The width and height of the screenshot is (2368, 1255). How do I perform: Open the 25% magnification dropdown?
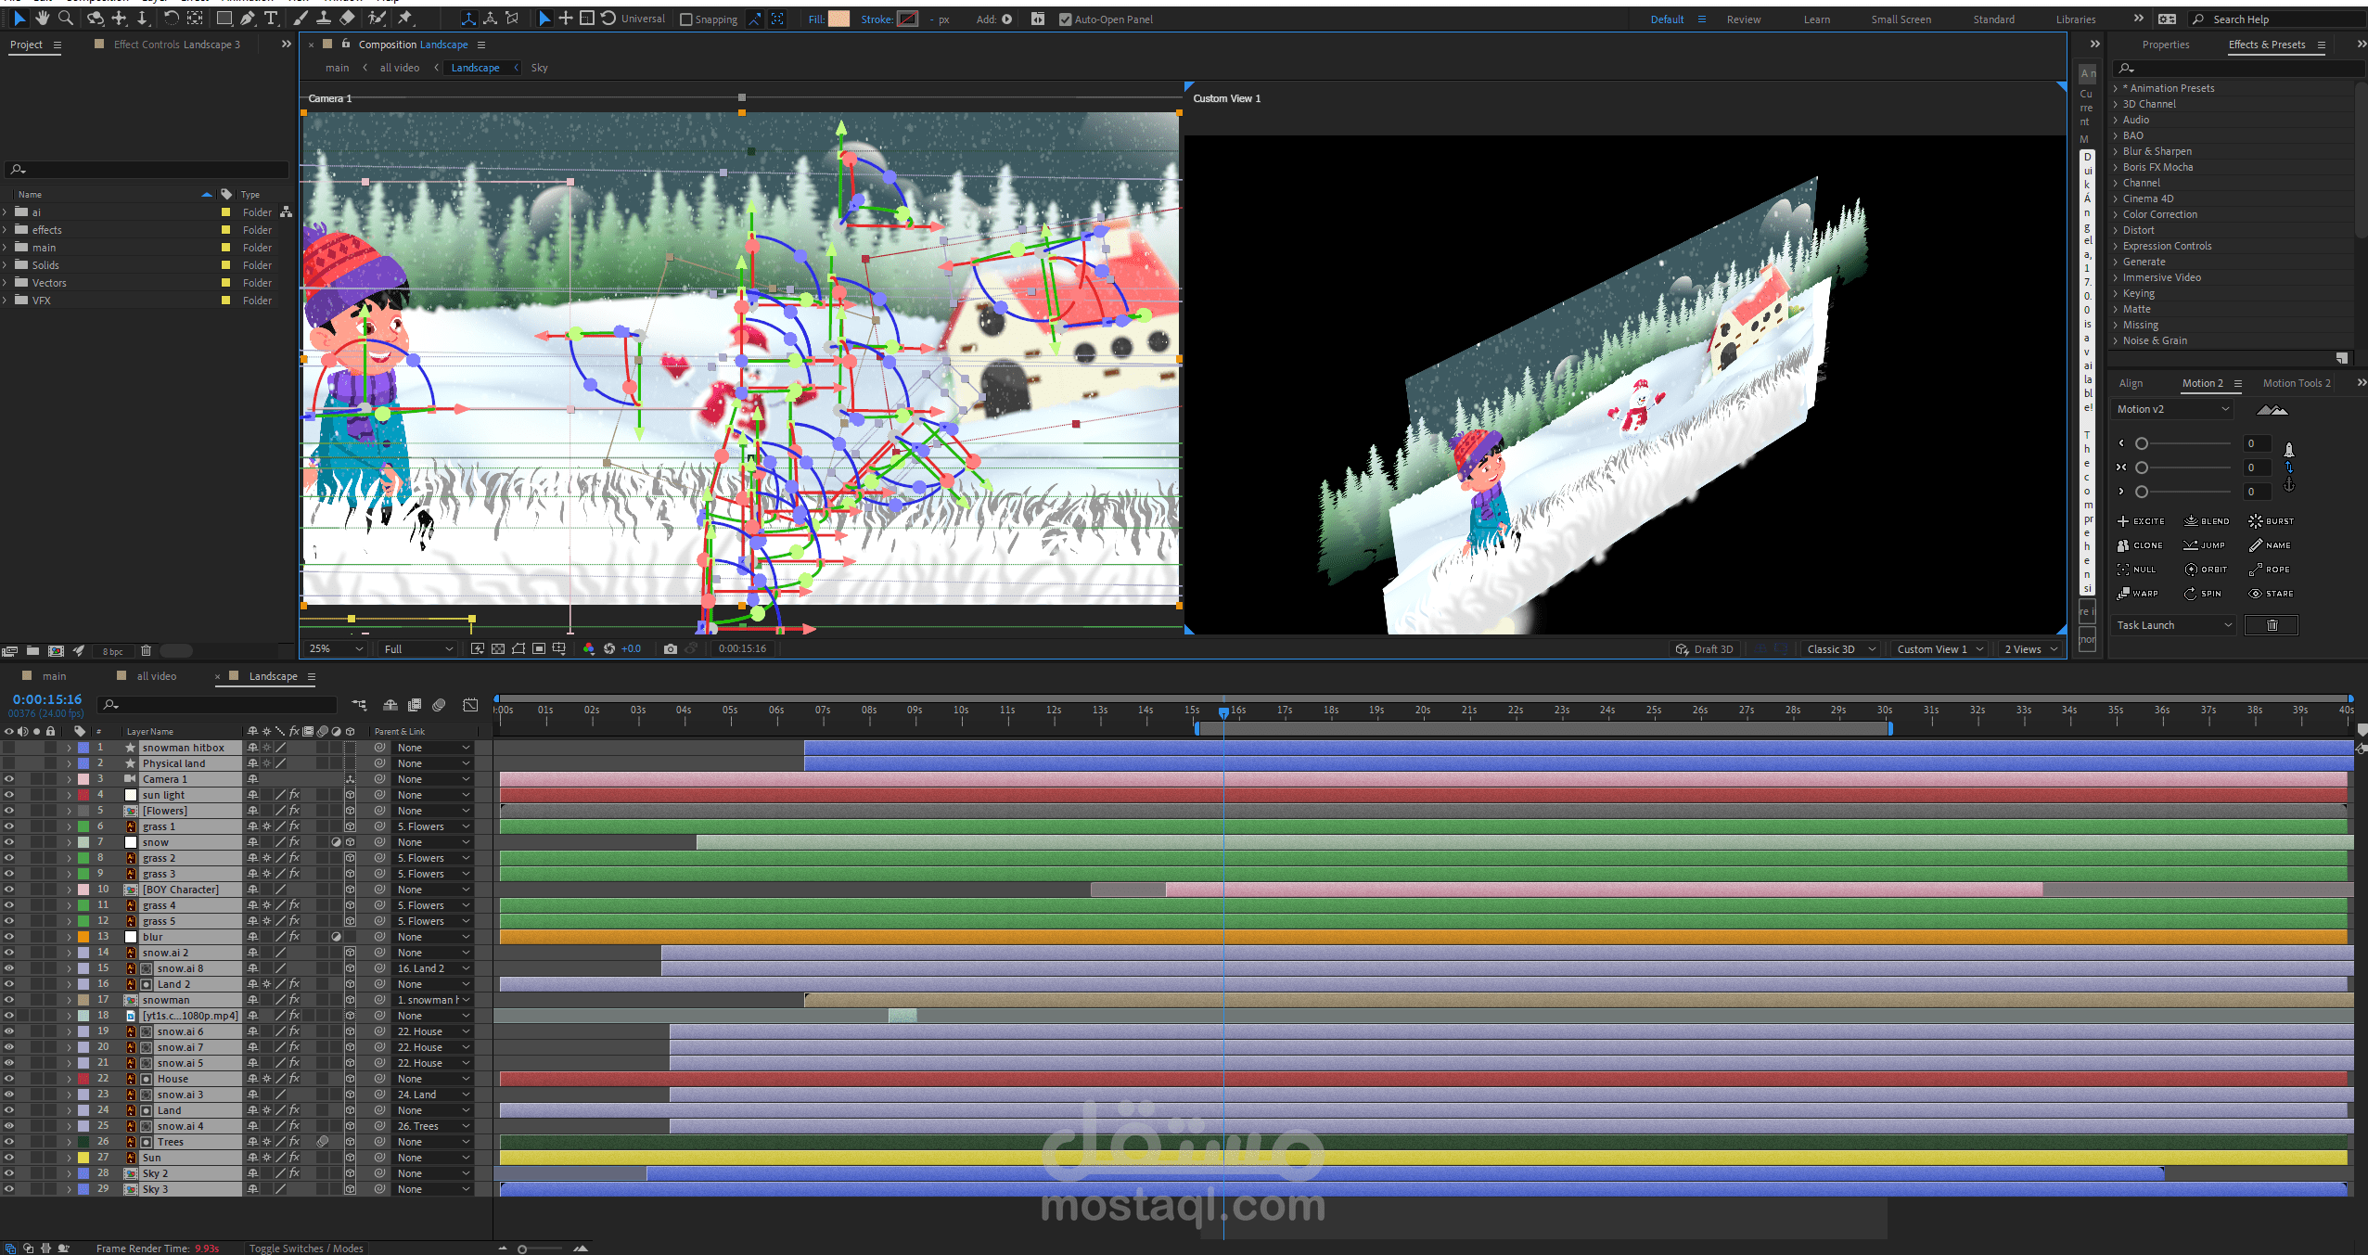336,648
